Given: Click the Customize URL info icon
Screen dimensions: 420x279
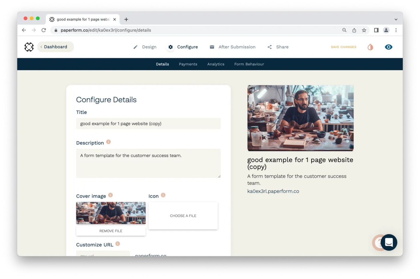Looking at the screenshot, I should tap(118, 244).
